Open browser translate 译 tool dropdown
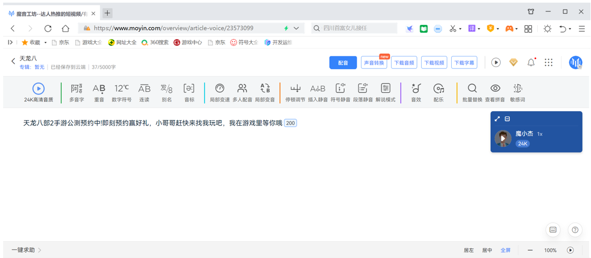 click(x=479, y=28)
